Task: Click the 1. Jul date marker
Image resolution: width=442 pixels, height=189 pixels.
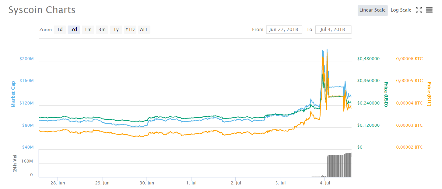Action: [191, 183]
